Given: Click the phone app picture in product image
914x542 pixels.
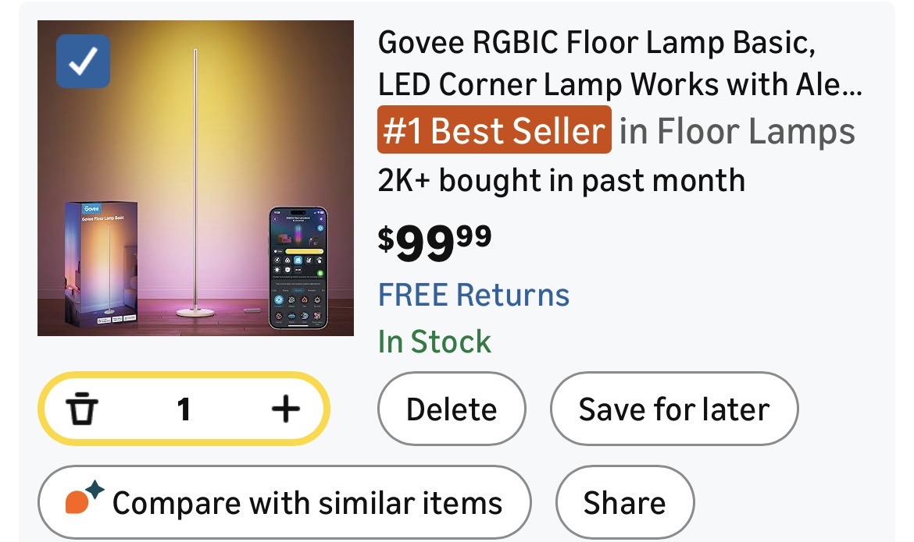Looking at the screenshot, I should (298, 267).
